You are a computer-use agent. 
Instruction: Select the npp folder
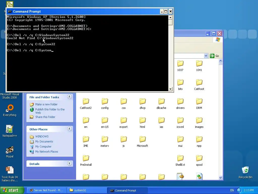199,142
